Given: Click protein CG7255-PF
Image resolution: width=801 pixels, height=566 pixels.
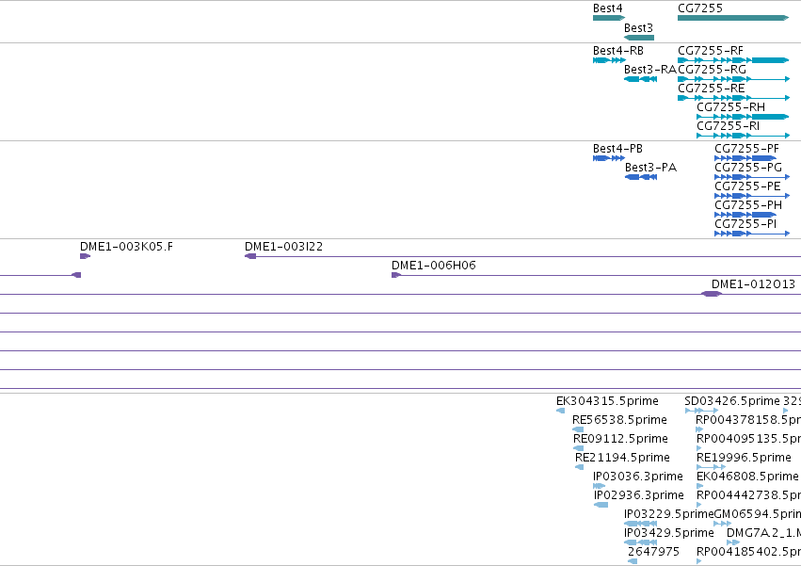Looking at the screenshot, I should click(746, 149).
